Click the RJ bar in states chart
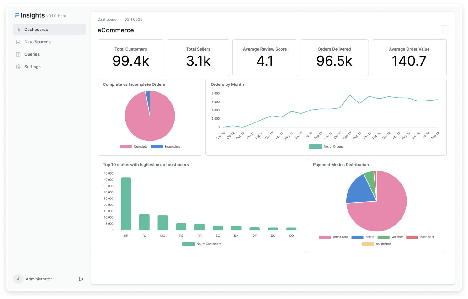This screenshot has width=468, height=299. (144, 222)
